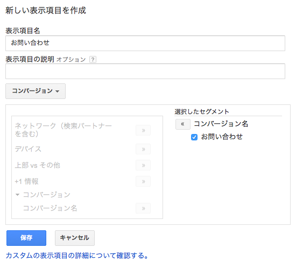
Task: Select ネットワーク（検索パートナーを含む）list entry
Action: point(64,130)
